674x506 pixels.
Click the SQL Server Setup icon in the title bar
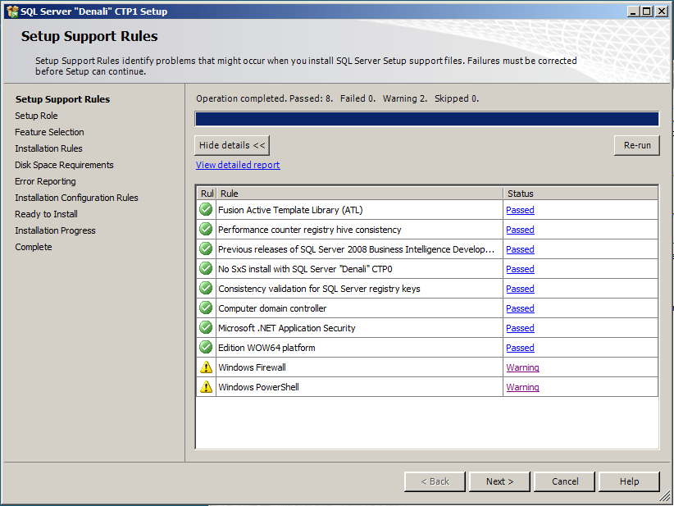(11, 11)
